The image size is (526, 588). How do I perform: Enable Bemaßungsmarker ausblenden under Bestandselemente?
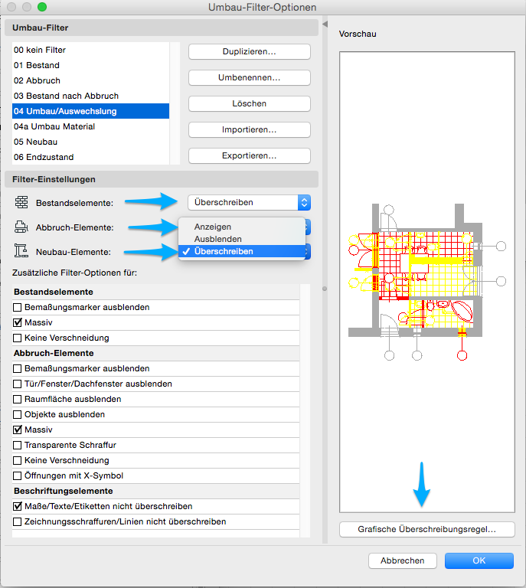point(18,307)
